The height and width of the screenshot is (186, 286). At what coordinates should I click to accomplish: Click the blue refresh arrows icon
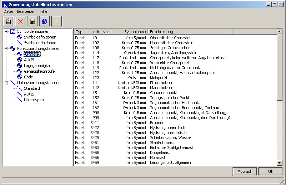(x=45, y=21)
